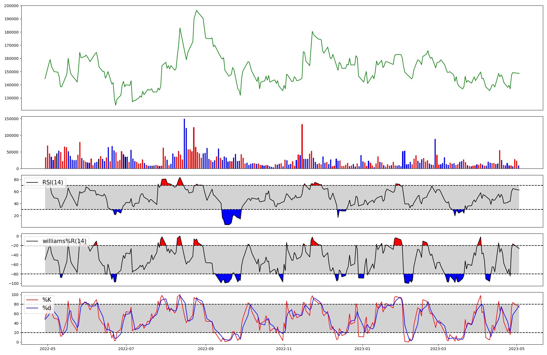Click the 100000 volume axis tick label

[x=11, y=135]
